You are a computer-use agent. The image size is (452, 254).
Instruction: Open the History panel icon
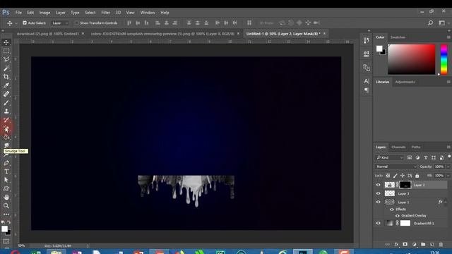pyautogui.click(x=367, y=40)
